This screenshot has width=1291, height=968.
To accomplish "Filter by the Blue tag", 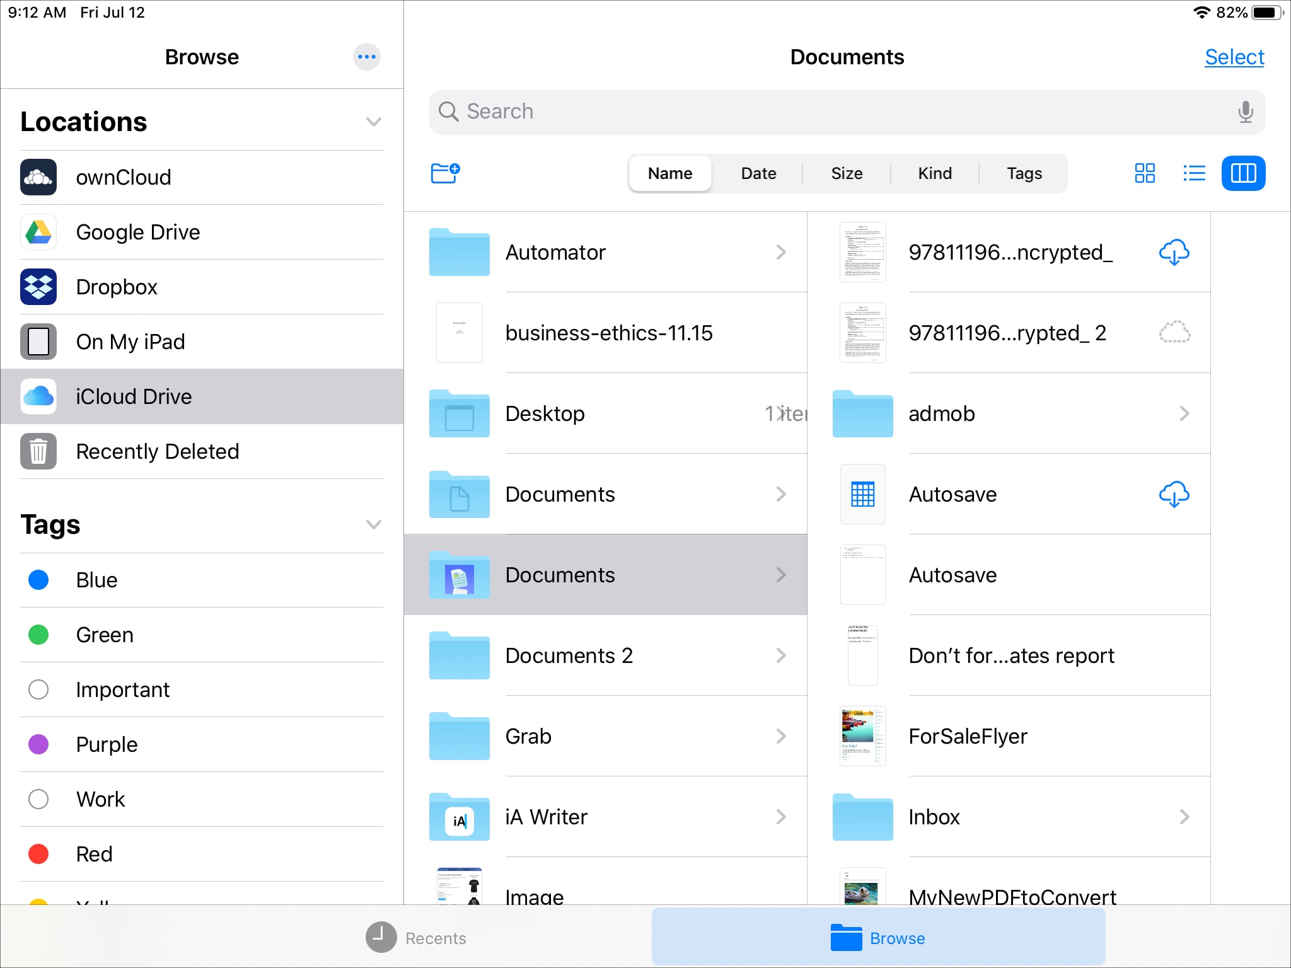I will click(x=202, y=580).
